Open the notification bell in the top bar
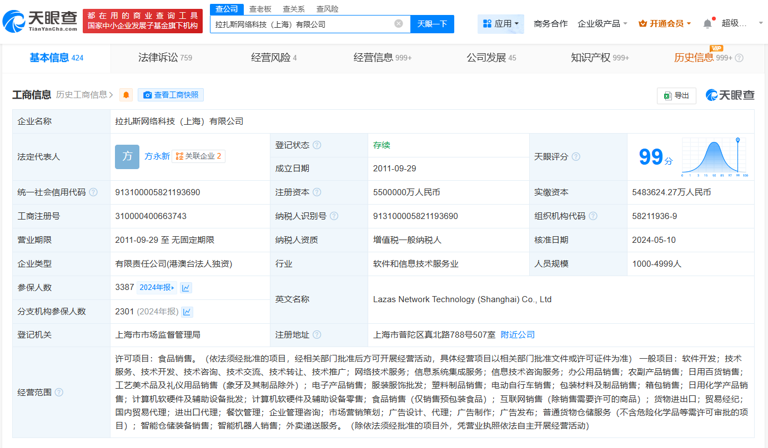This screenshot has height=448, width=768. pyautogui.click(x=707, y=23)
